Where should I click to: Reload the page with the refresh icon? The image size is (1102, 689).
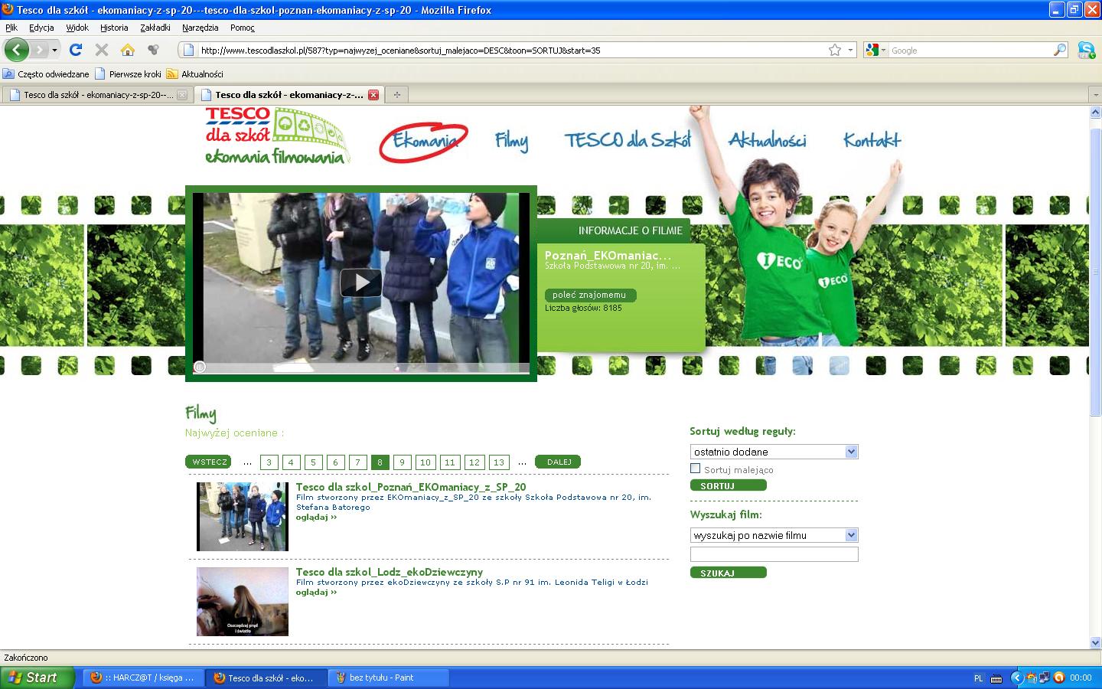75,50
